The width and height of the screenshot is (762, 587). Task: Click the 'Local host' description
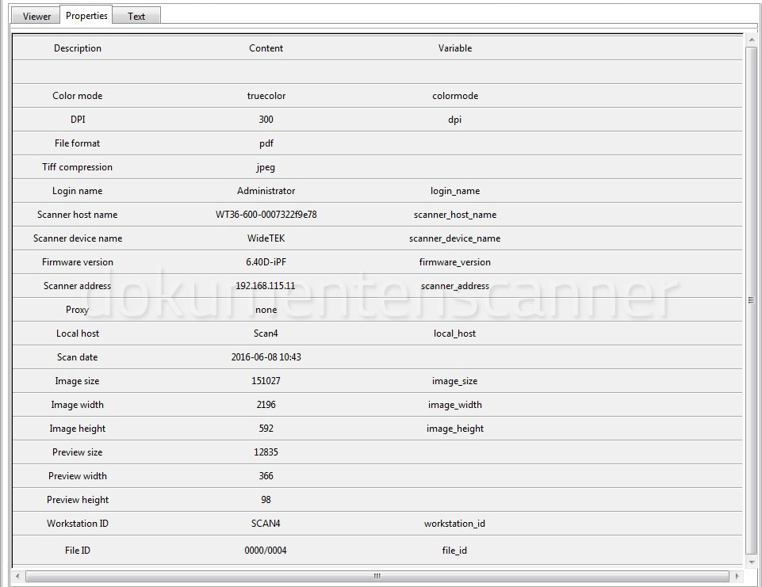pos(77,334)
